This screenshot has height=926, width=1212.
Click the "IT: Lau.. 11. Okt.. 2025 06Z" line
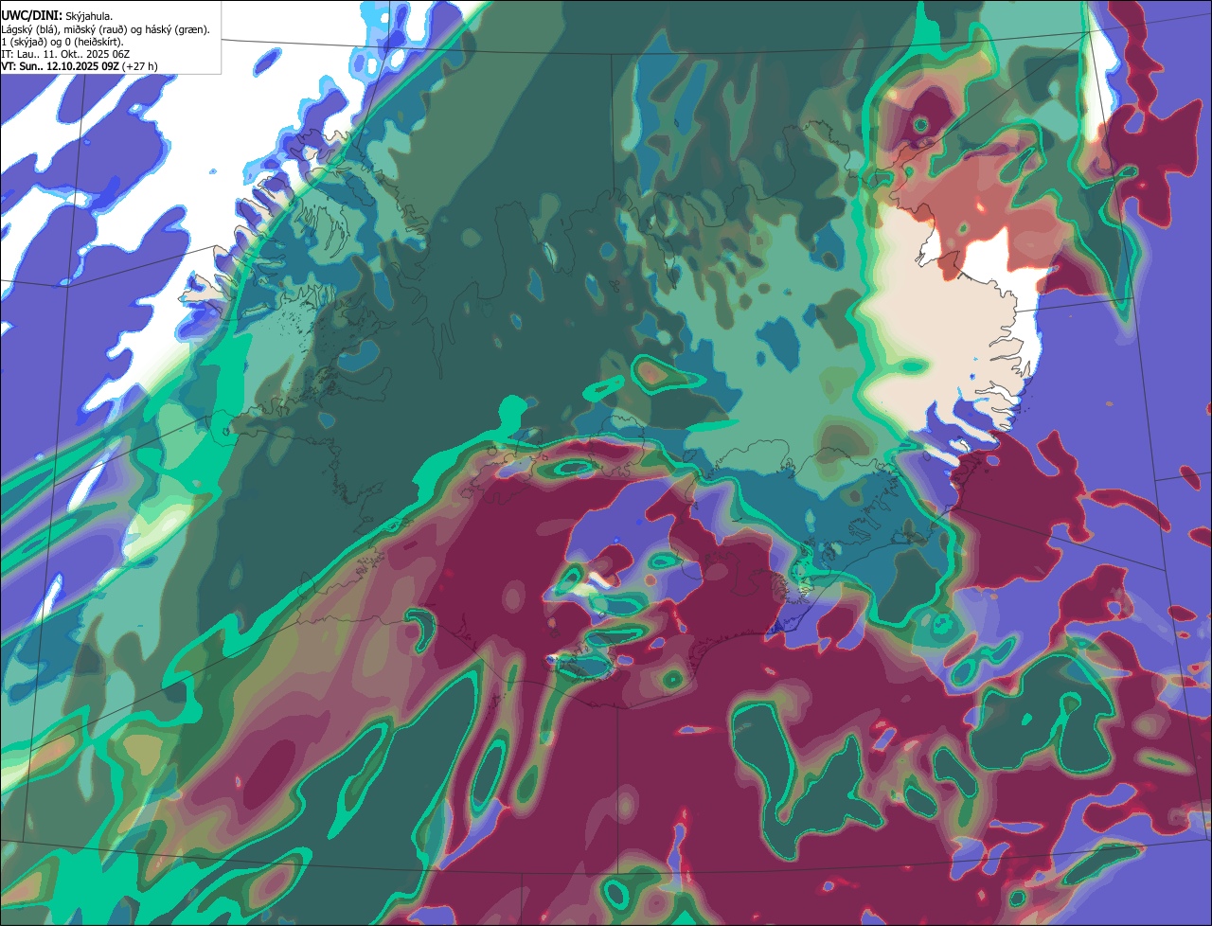pyautogui.click(x=65, y=55)
